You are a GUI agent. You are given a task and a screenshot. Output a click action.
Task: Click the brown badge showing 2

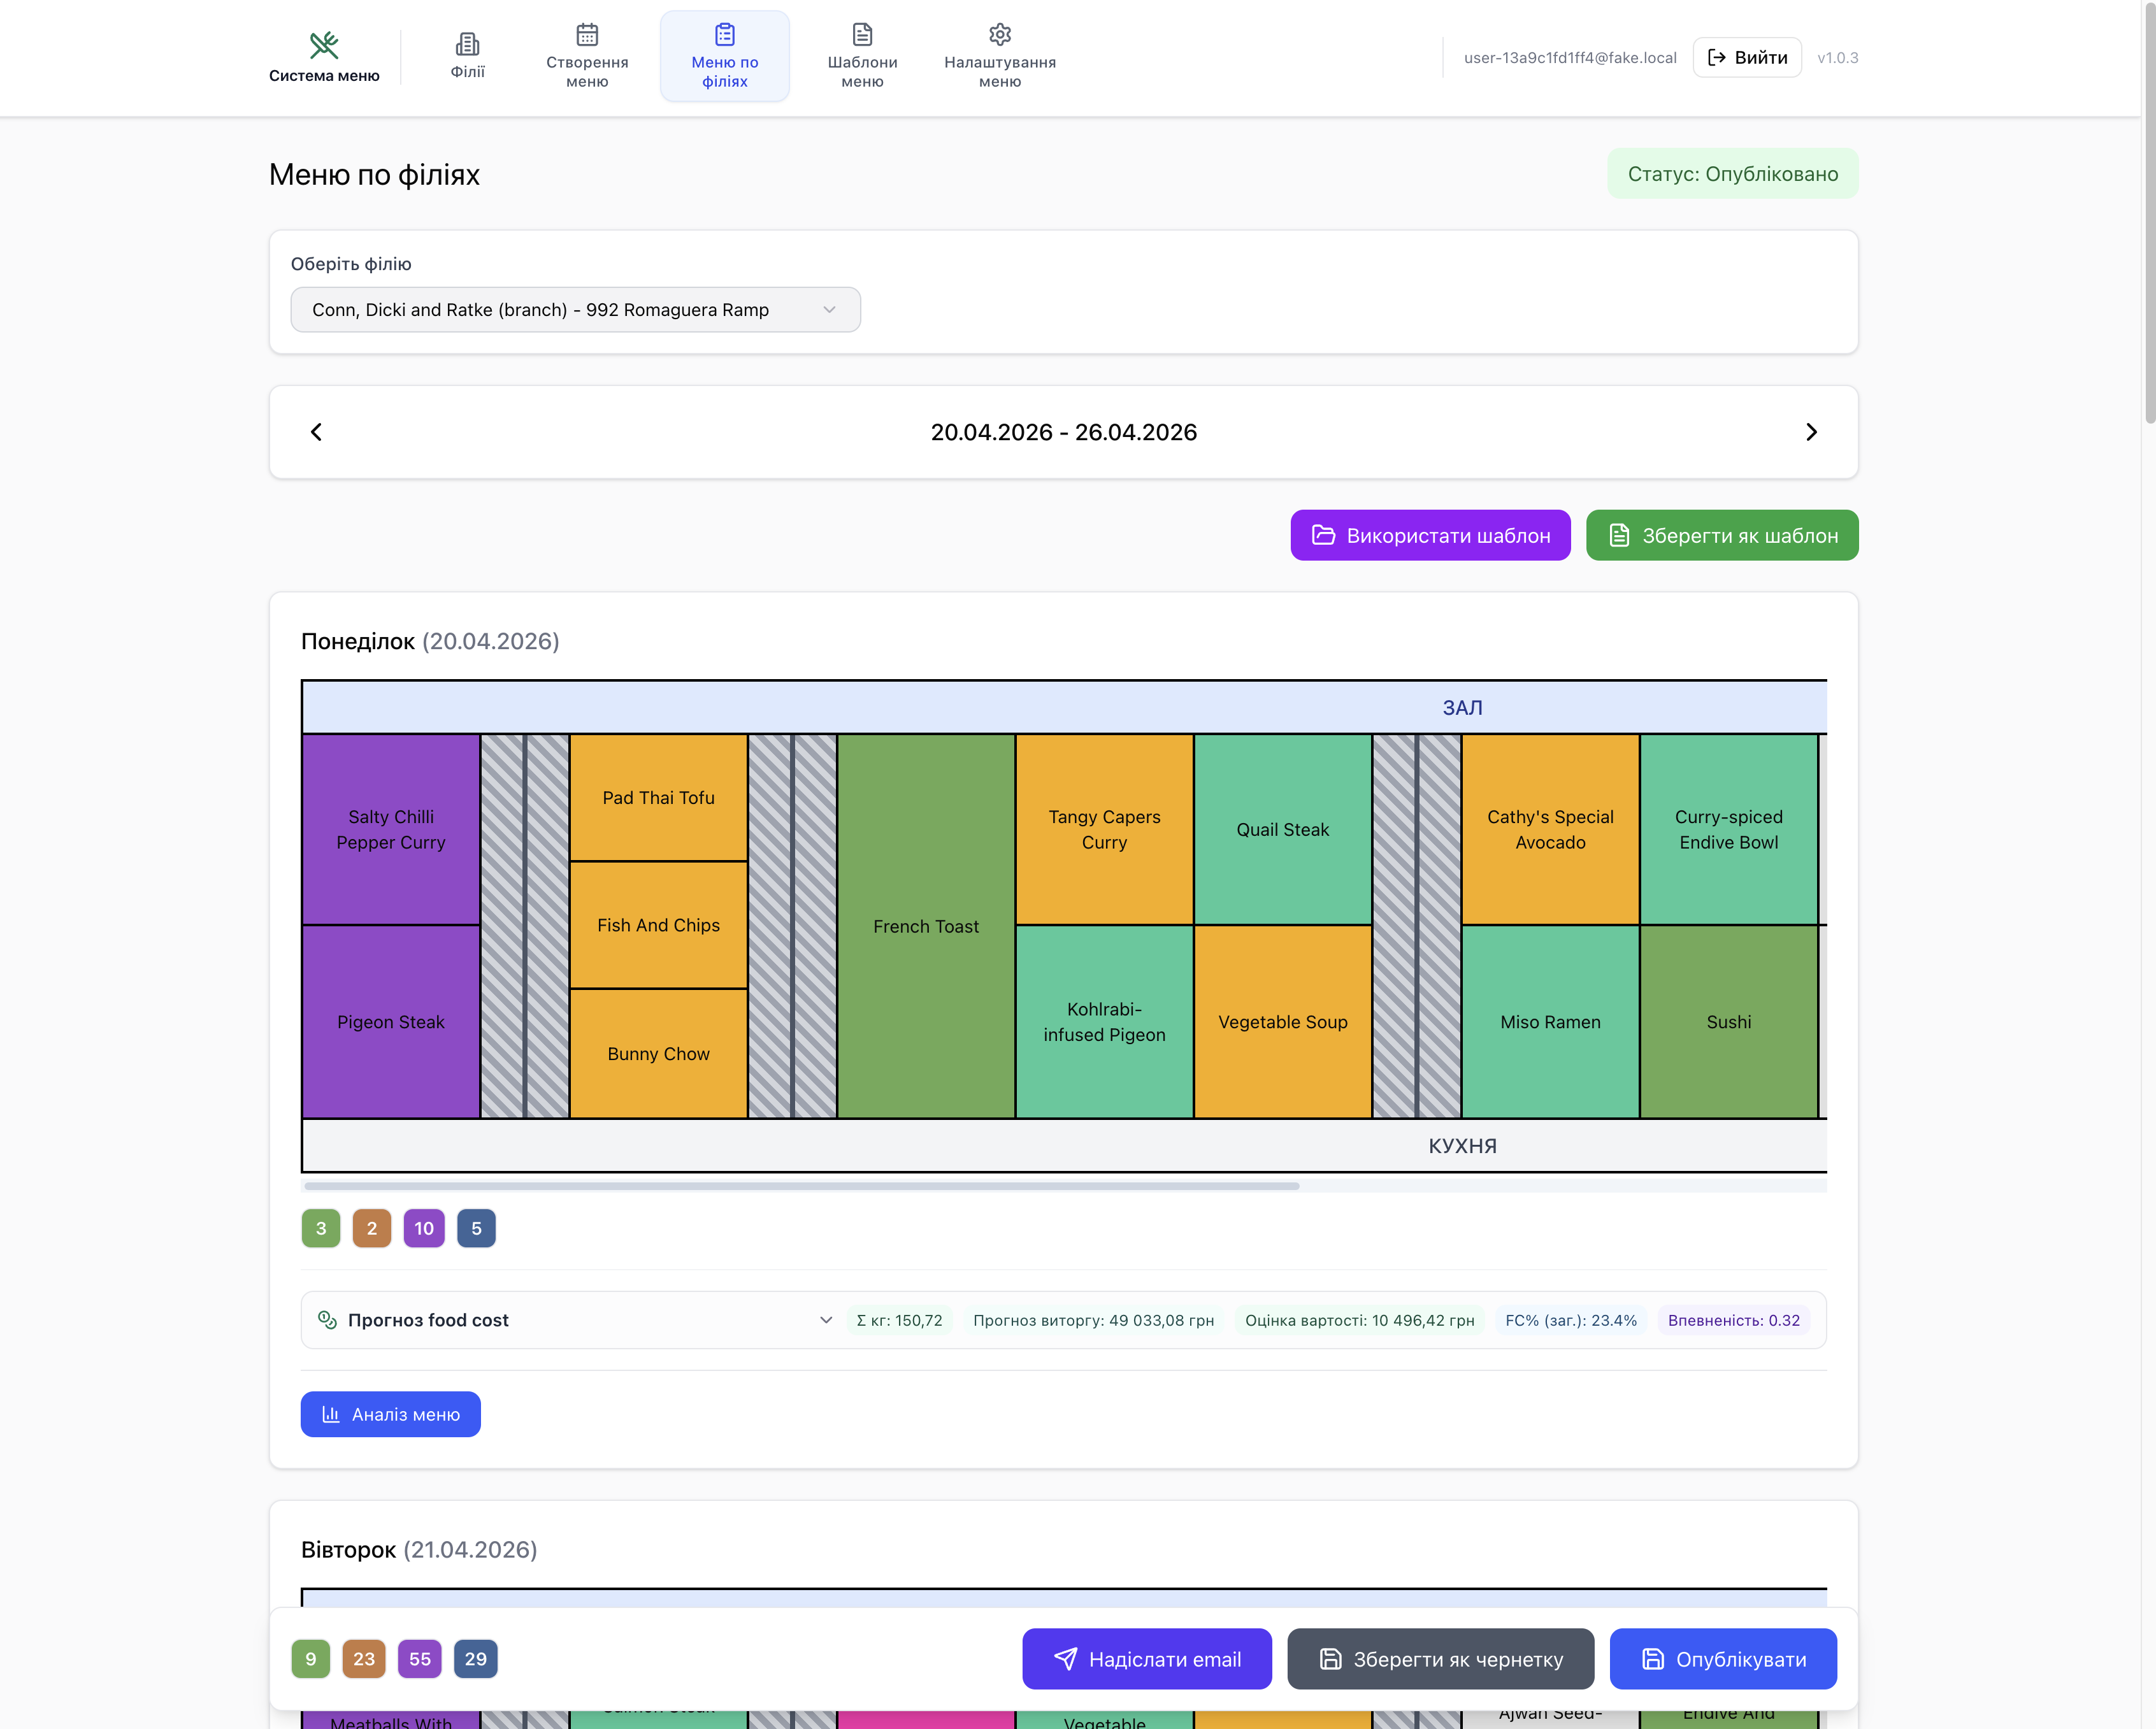372,1228
